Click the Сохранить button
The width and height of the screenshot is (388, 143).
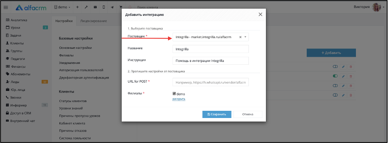click(x=217, y=114)
